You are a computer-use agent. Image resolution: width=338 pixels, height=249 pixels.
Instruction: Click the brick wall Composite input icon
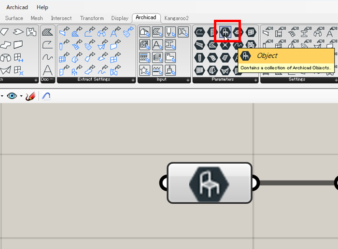coord(144,45)
